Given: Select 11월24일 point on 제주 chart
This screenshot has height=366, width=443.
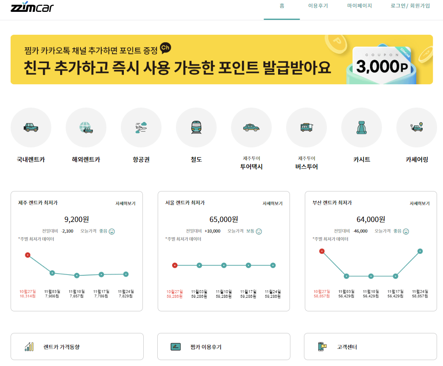Looking at the screenshot, I should point(126,274).
